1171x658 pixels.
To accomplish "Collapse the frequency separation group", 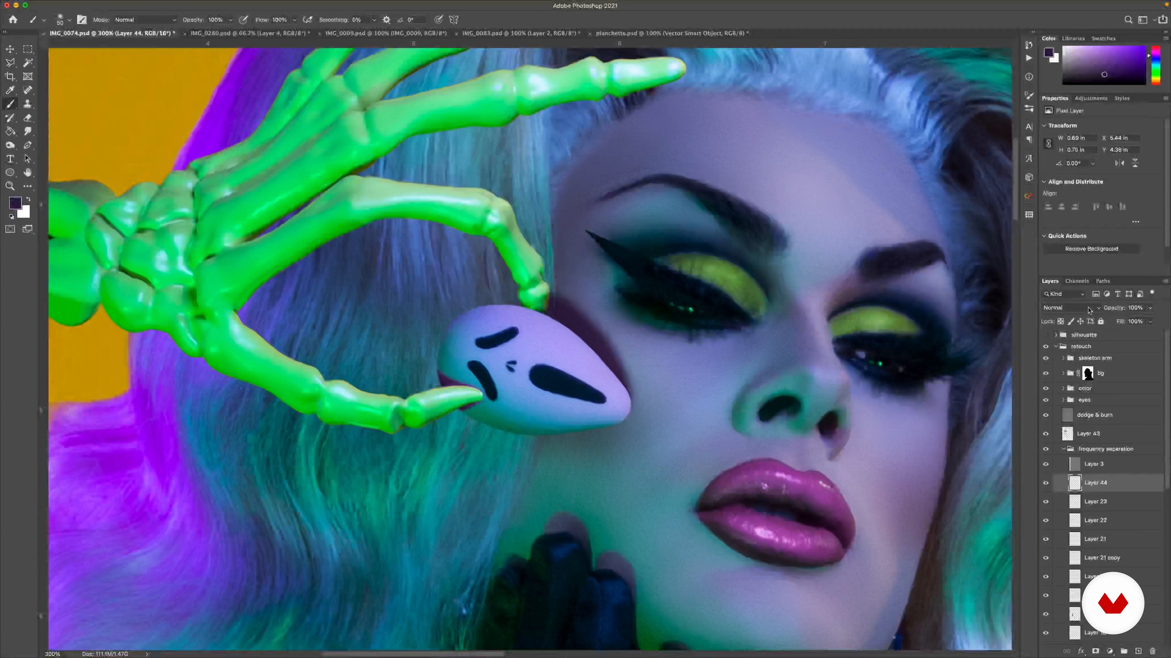I will point(1063,449).
